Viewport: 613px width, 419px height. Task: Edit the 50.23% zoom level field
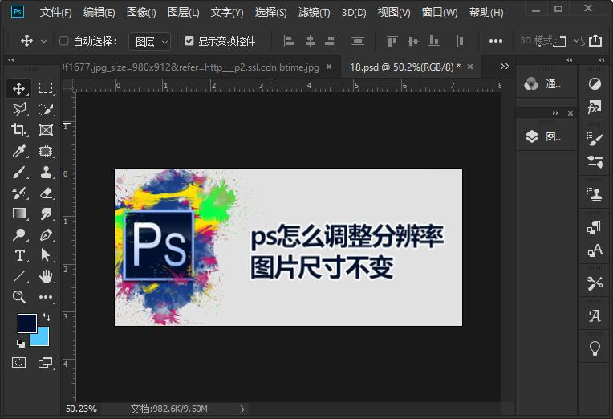point(81,409)
